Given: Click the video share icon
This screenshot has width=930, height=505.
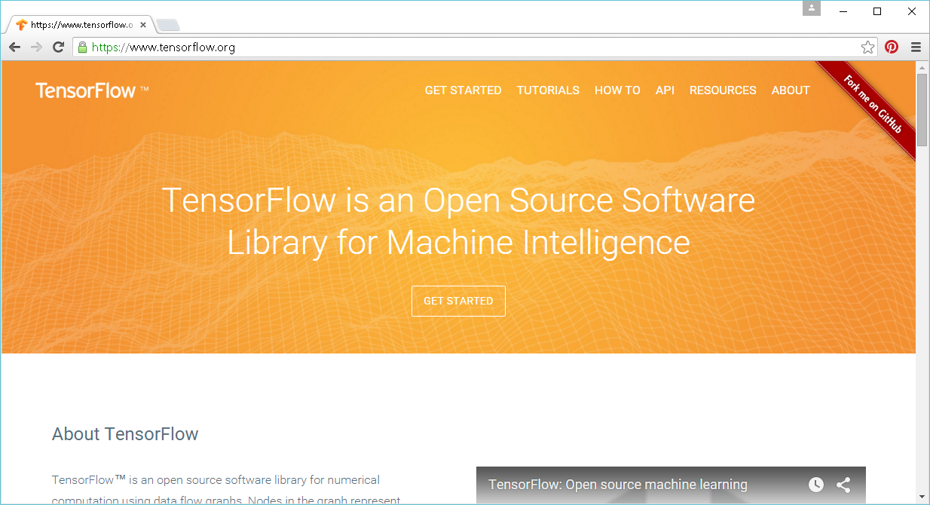Looking at the screenshot, I should coord(843,485).
